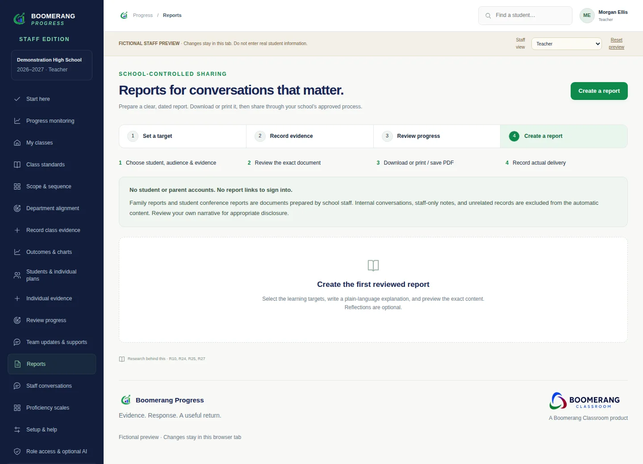Click step 4 Record actual delivery
The image size is (643, 464).
535,163
